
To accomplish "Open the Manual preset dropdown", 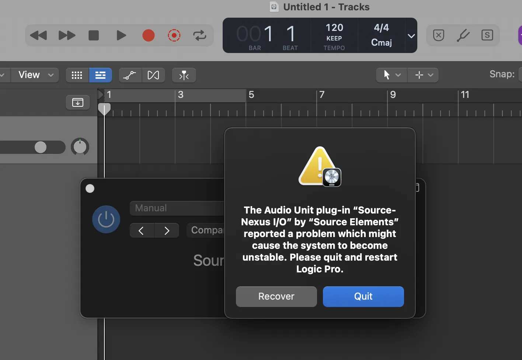I will [x=177, y=208].
